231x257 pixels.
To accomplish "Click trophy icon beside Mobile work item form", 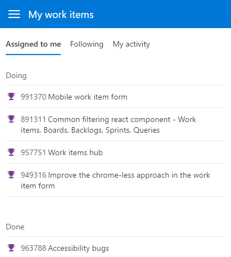I will [11, 97].
